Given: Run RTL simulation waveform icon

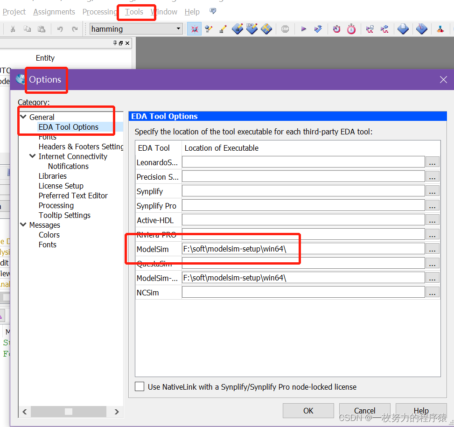Looking at the screenshot, I should tap(370, 29).
